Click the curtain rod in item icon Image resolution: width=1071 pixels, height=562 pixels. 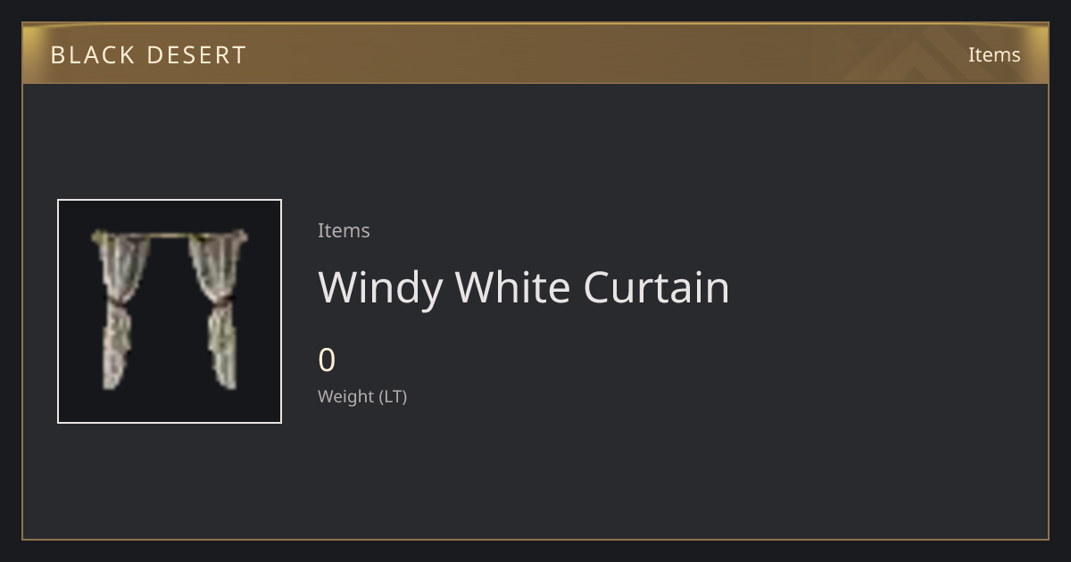coord(169,236)
